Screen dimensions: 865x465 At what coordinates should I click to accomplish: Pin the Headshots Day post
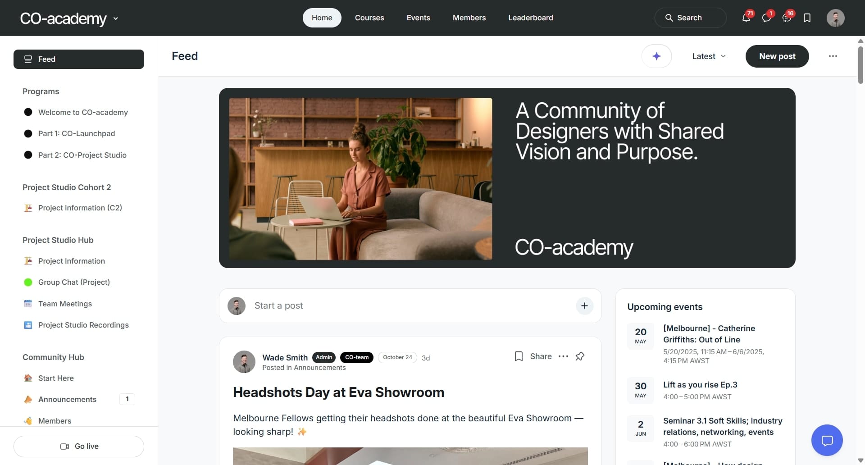click(580, 356)
